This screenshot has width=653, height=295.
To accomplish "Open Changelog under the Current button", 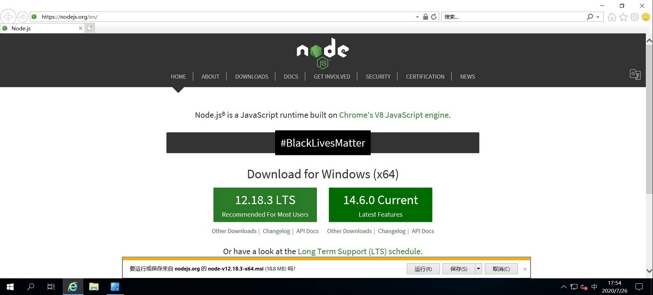I will coord(392,231).
